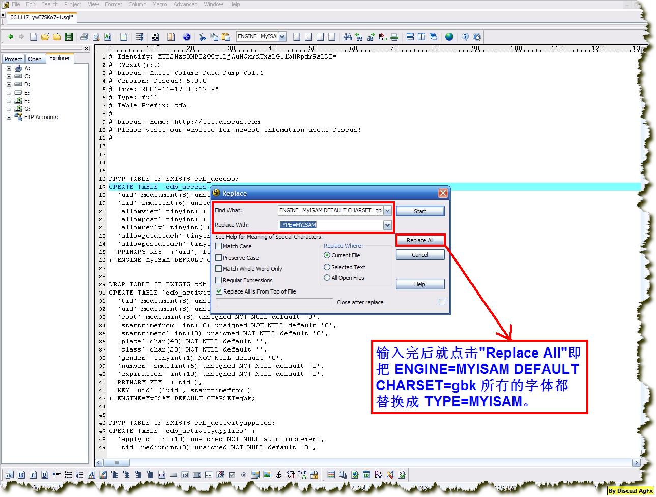The image size is (656, 497).
Task: Select the 061117_ywI7SKo7-1.sql file tab
Action: [x=42, y=17]
